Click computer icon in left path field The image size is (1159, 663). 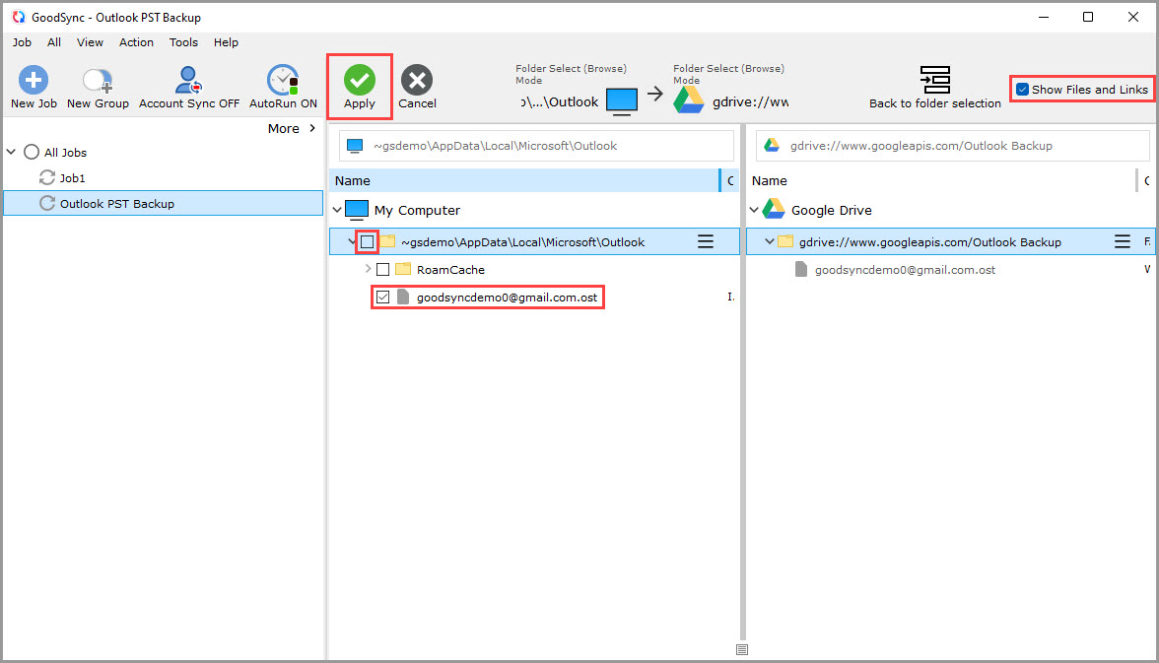coord(355,146)
